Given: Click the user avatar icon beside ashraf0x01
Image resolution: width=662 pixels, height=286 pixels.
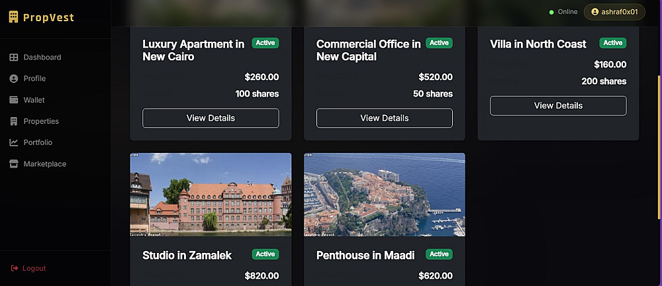Looking at the screenshot, I should point(594,12).
